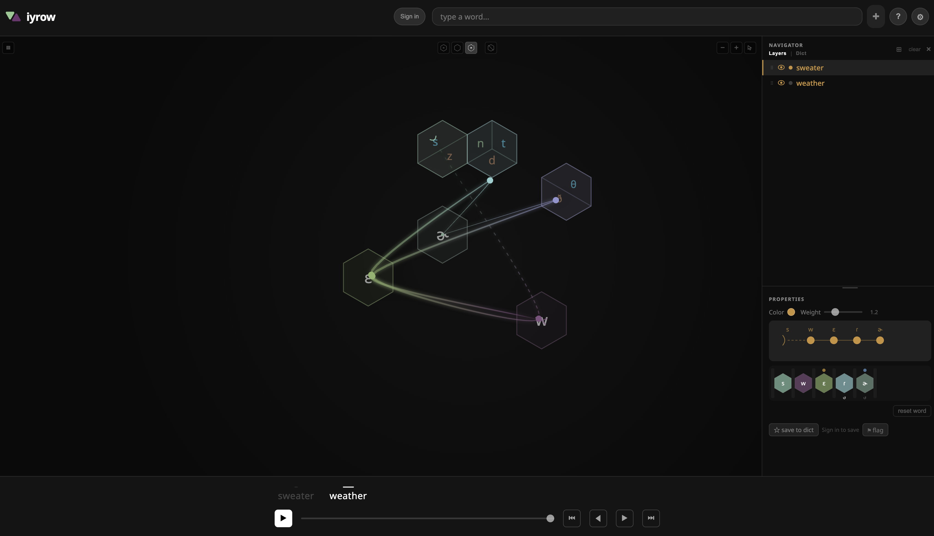
Task: Click the playback progress slider handle
Action: (550, 518)
